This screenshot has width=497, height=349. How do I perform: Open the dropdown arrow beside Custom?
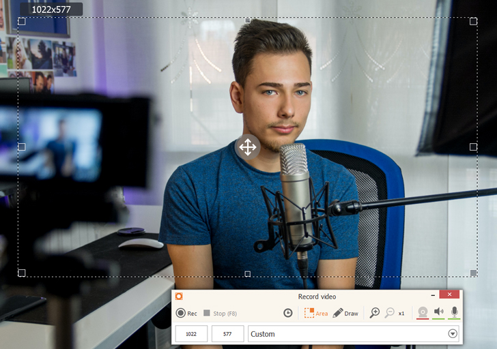pos(452,334)
